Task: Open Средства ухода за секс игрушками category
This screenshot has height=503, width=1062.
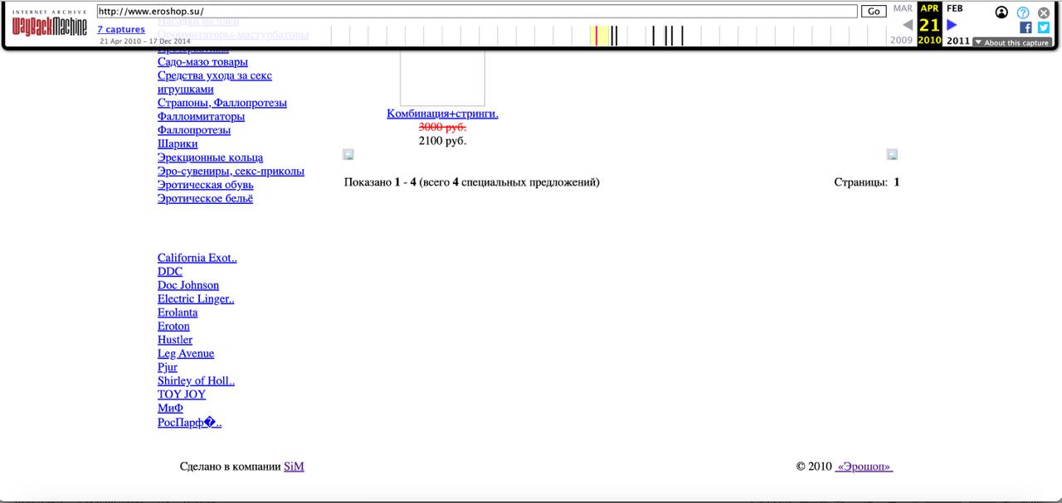Action: tap(215, 82)
